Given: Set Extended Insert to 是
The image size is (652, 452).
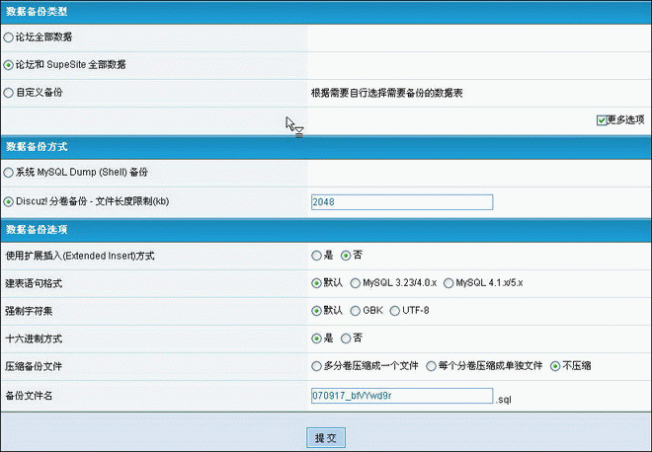Looking at the screenshot, I should click(316, 256).
